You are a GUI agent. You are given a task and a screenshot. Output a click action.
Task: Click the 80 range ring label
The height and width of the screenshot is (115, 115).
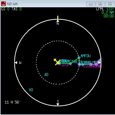point(31,90)
